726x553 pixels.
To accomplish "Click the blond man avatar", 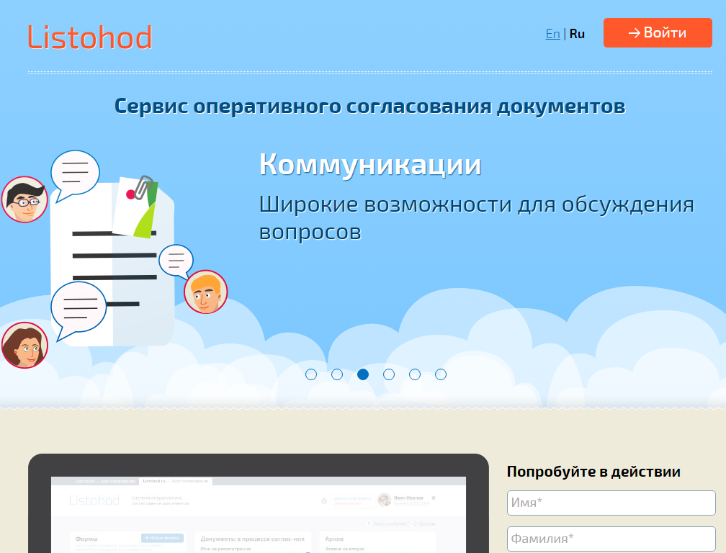I will pos(205,292).
